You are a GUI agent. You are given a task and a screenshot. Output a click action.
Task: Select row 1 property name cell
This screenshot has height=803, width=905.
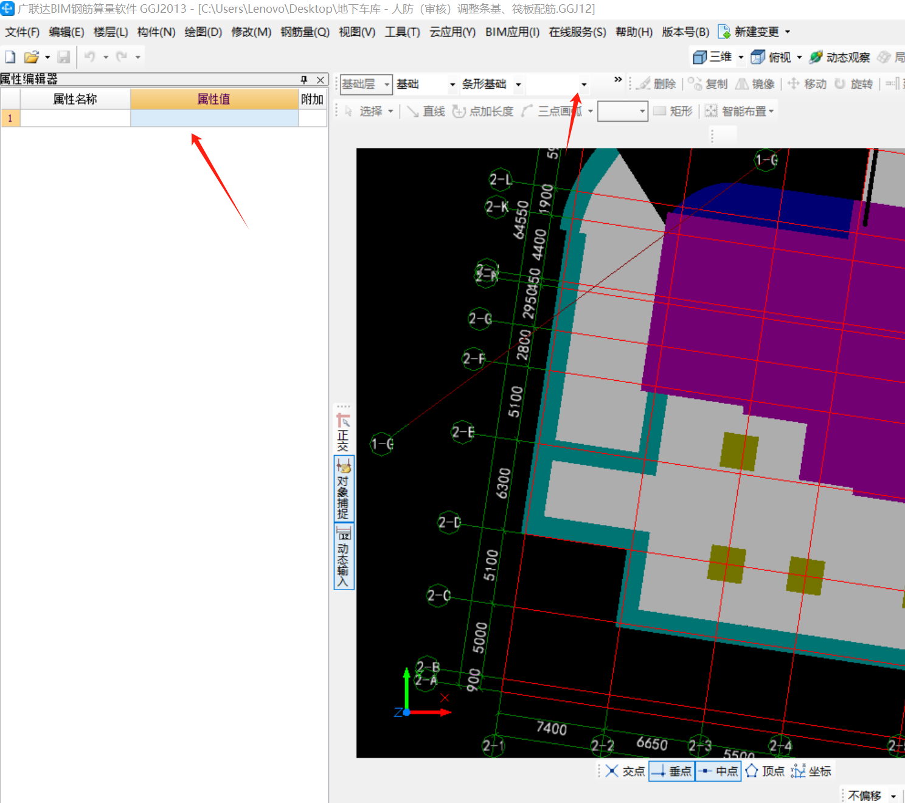click(75, 118)
